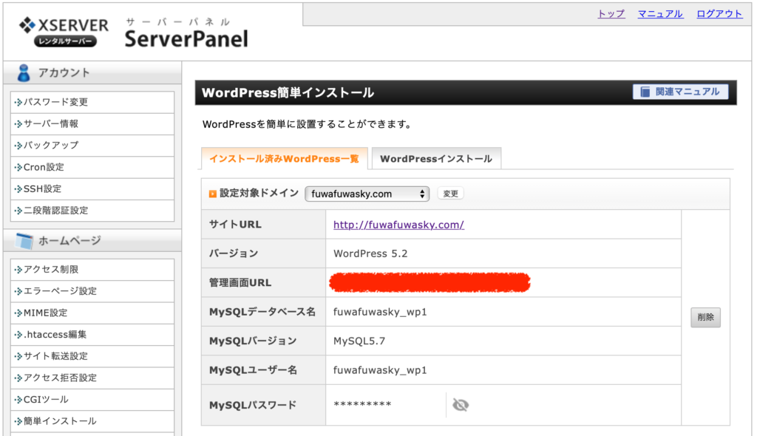Open バックアップ menu item
The height and width of the screenshot is (436, 757).
click(92, 146)
